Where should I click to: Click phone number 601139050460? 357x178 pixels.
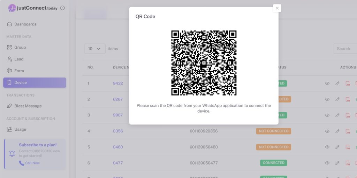[x=204, y=147]
